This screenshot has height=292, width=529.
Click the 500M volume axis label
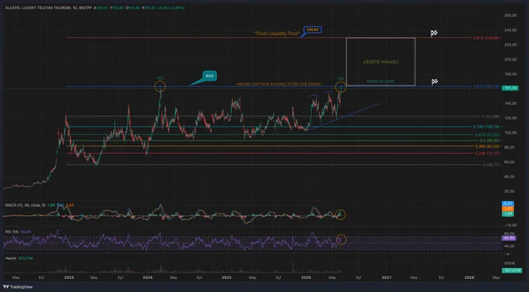click(510, 263)
